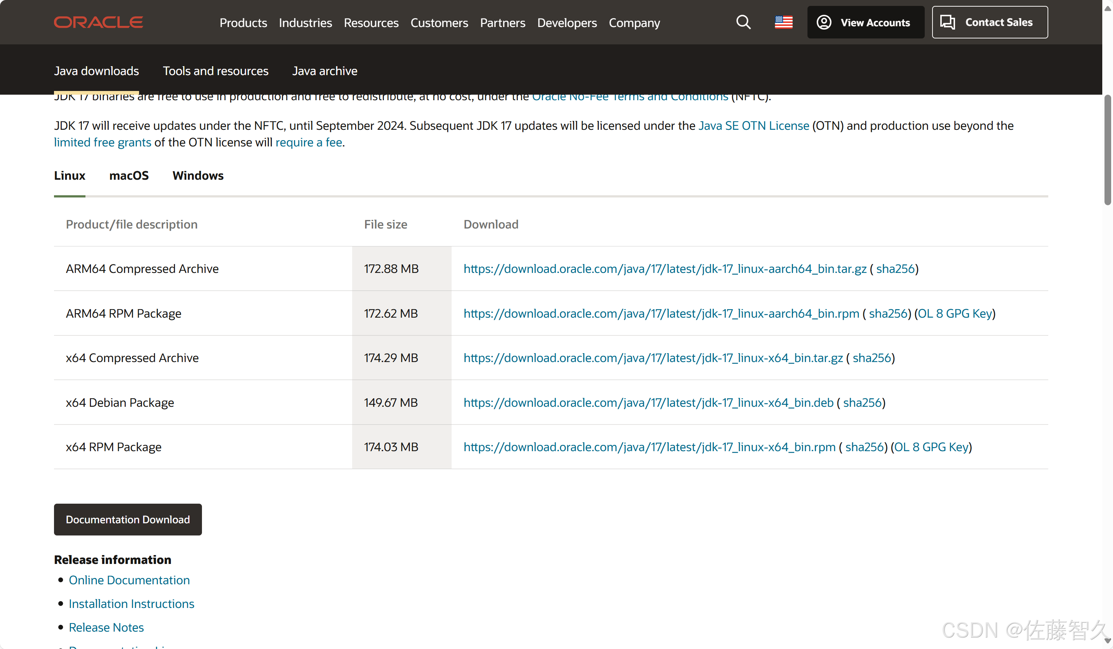Click the Release information heading
The height and width of the screenshot is (649, 1113).
point(112,560)
